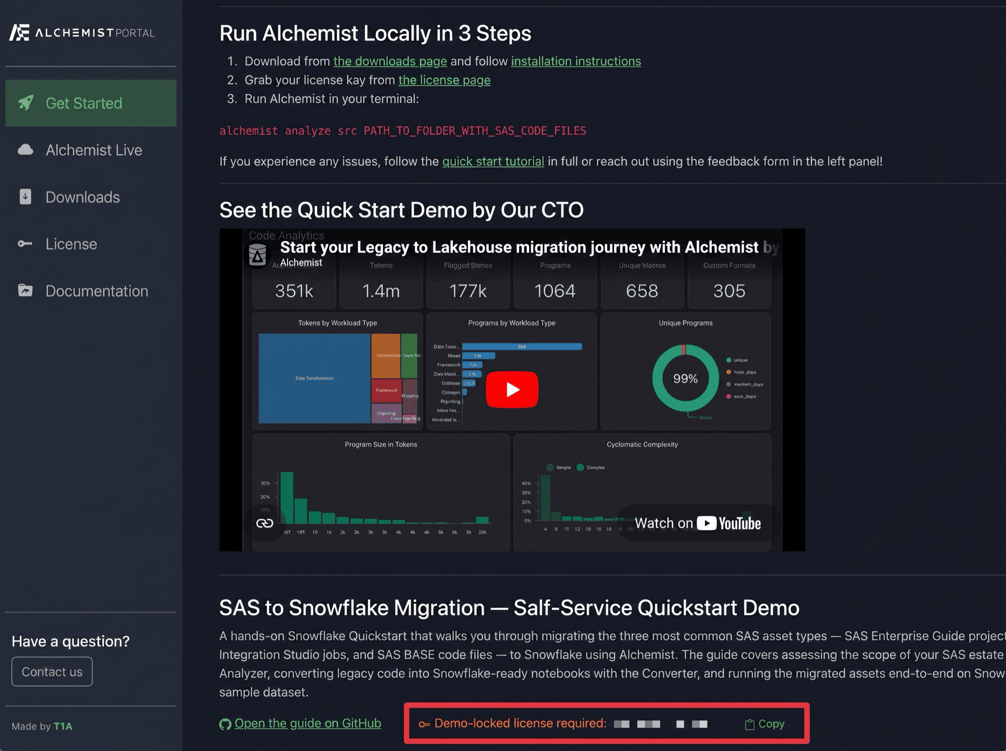
Task: Go to Alchemist Live
Action: pos(91,150)
